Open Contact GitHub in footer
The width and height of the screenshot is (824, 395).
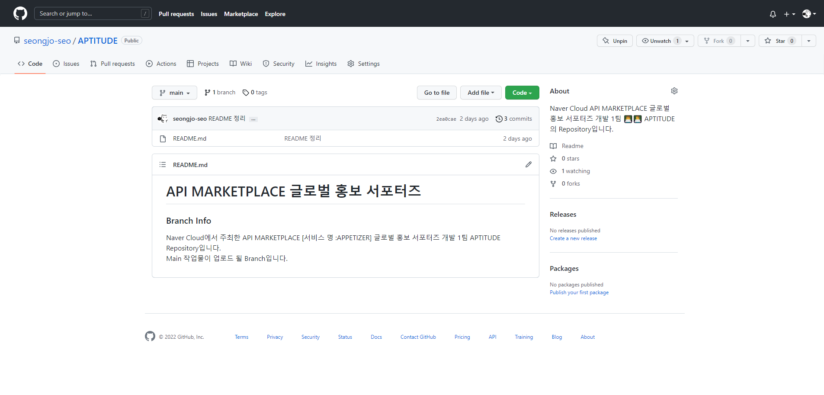coord(418,337)
